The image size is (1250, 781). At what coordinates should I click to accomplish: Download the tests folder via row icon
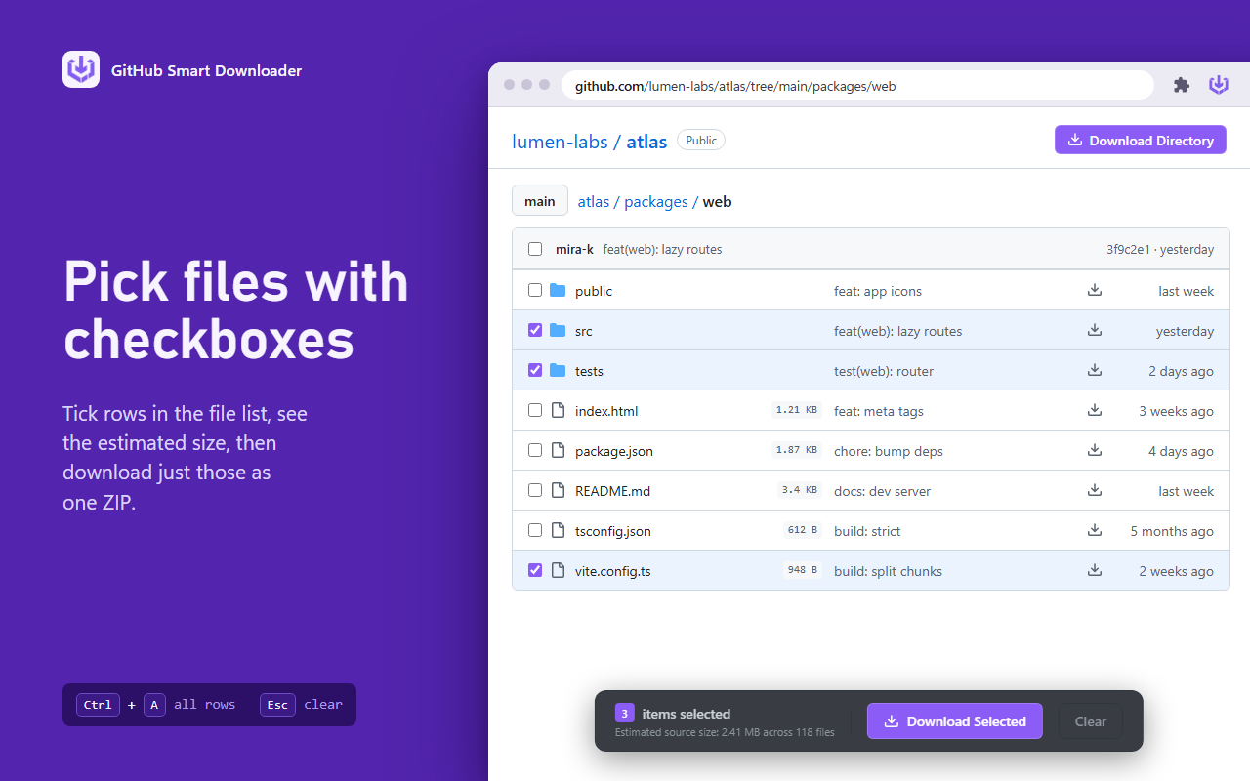(1095, 371)
